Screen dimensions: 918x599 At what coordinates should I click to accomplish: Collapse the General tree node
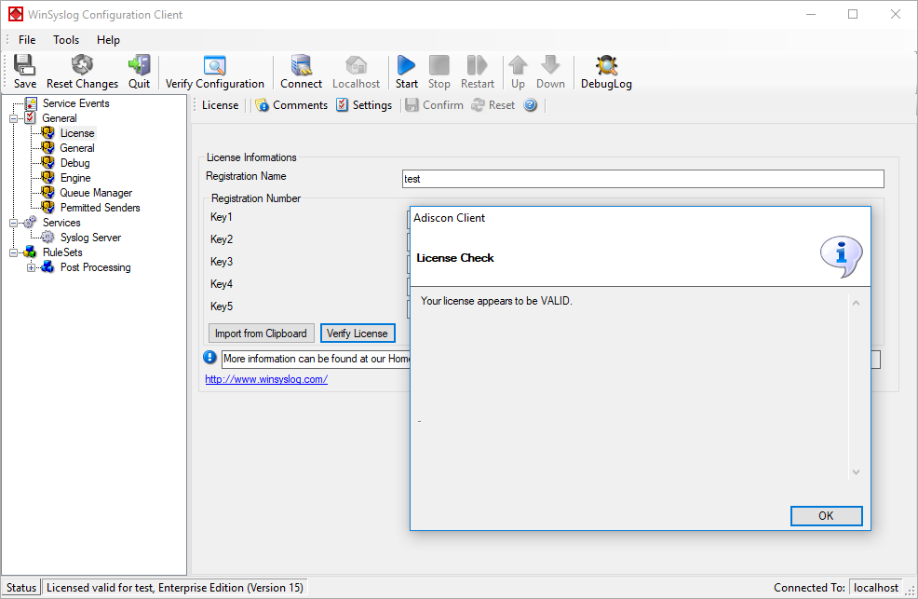pyautogui.click(x=13, y=118)
